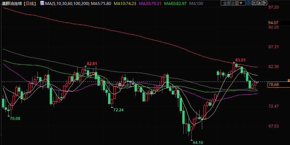Click the 美原油连续 instrument name
Screen dimensions: 290x145
click(x=12, y=3)
